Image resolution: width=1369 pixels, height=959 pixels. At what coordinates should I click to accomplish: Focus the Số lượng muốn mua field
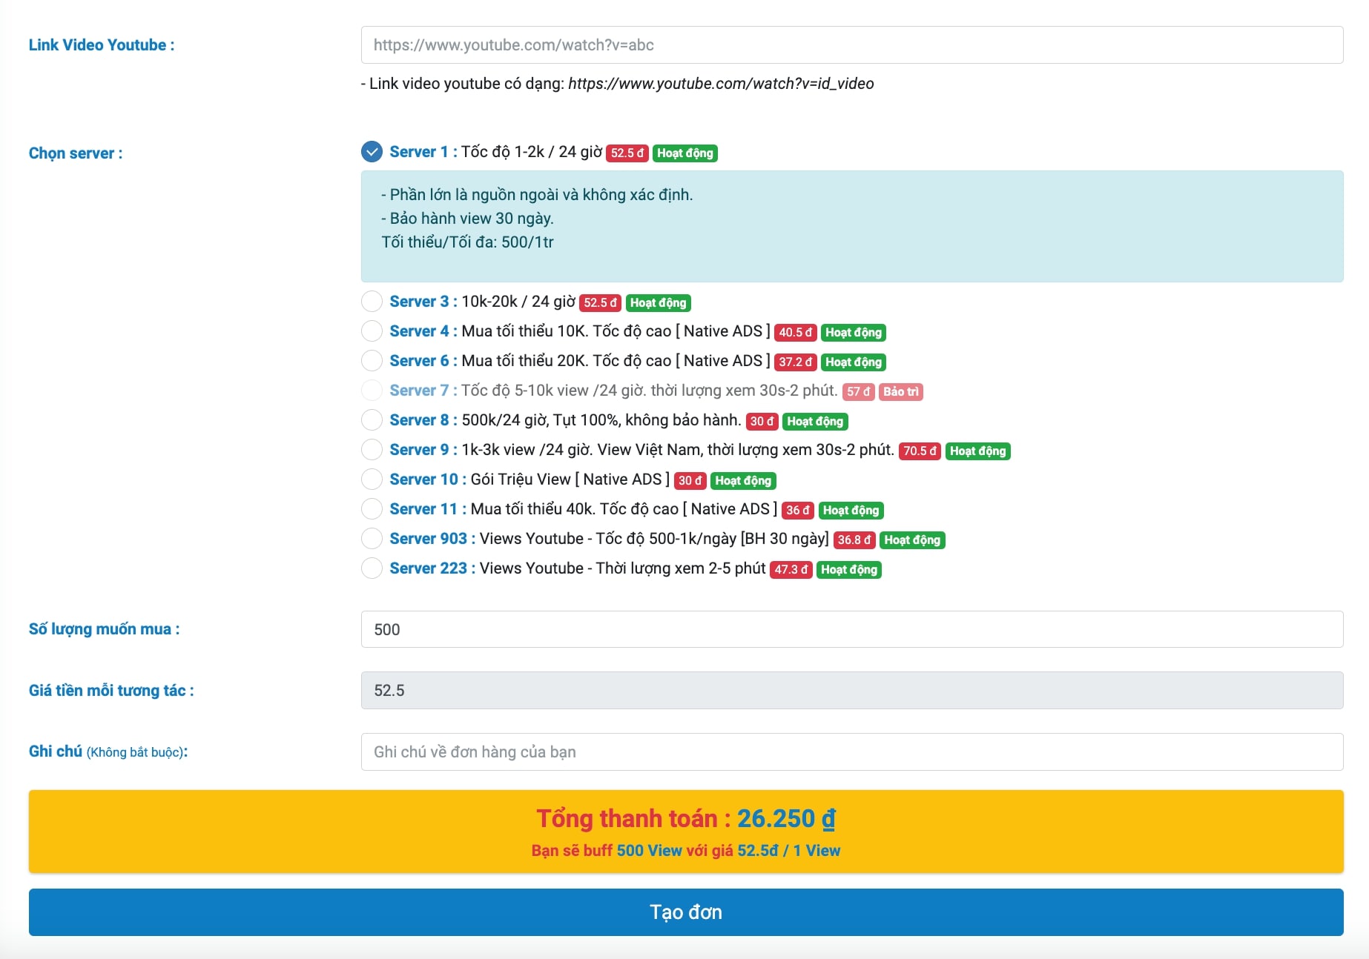(x=851, y=629)
